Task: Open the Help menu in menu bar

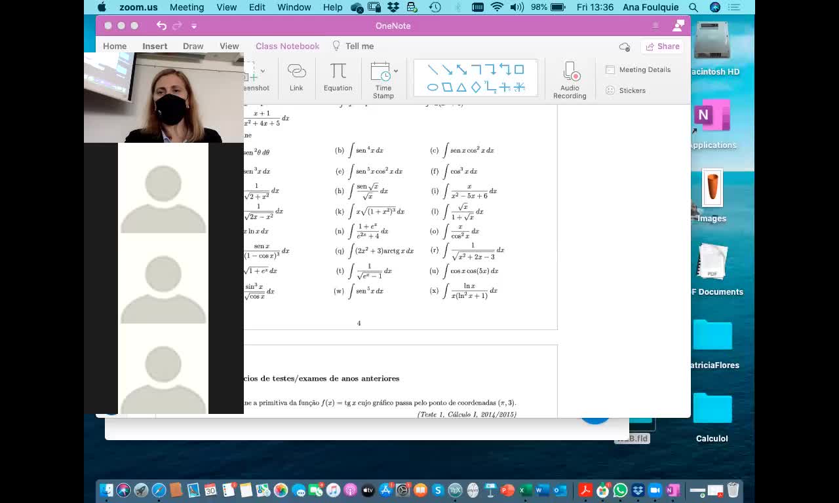Action: (x=333, y=7)
